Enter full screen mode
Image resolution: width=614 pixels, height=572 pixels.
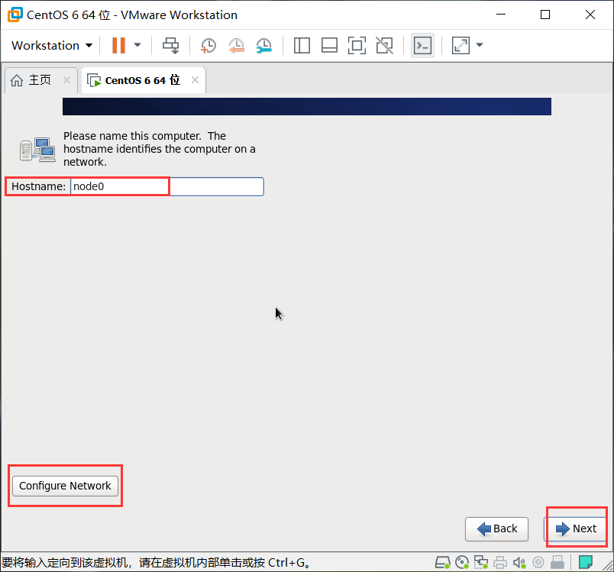coord(357,45)
